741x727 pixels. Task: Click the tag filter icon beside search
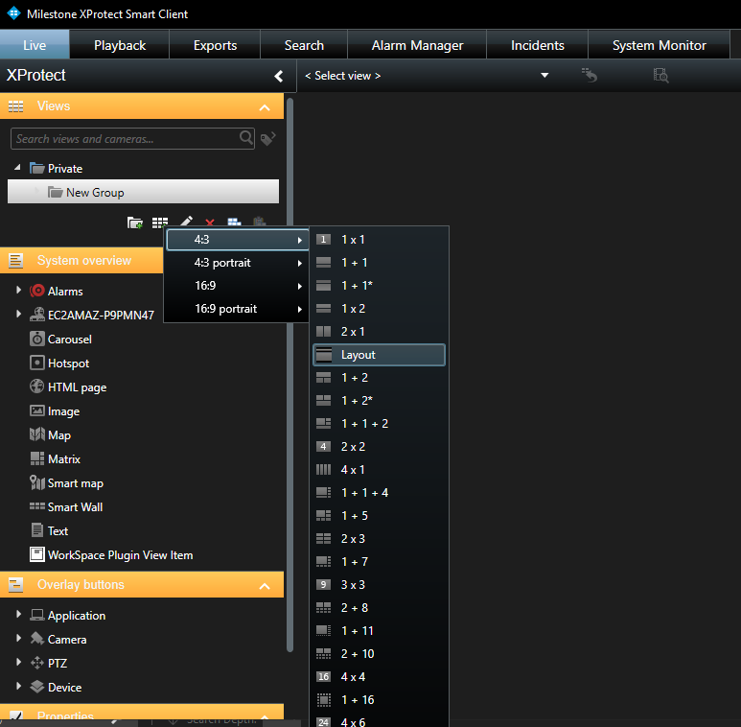[x=268, y=138]
